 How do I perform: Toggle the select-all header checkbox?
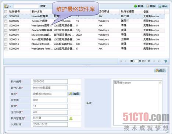(x=6, y=12)
